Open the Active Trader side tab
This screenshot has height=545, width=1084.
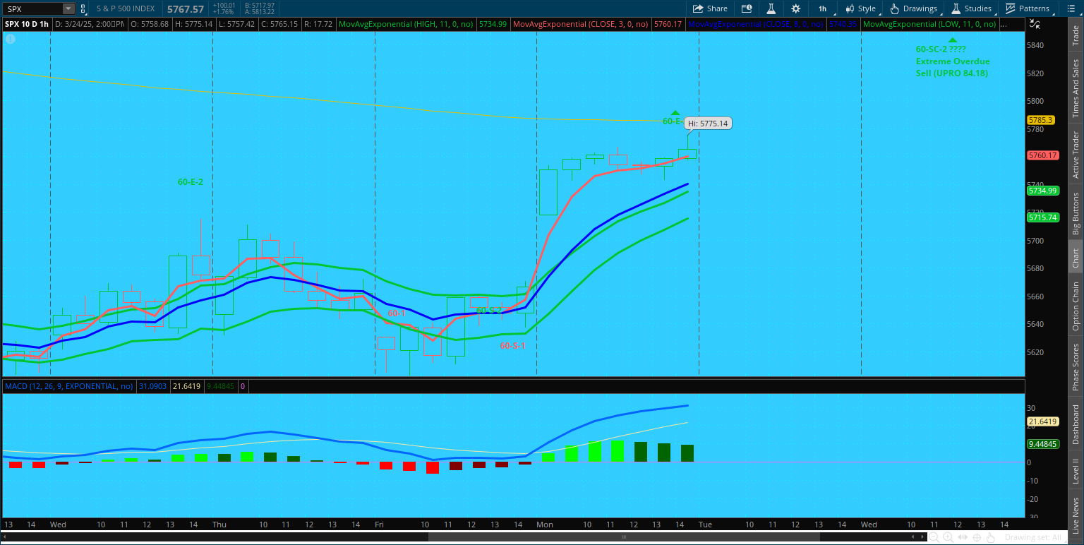click(x=1076, y=155)
